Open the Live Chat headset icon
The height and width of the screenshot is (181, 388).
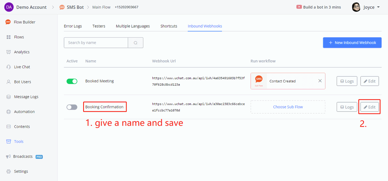click(8, 67)
